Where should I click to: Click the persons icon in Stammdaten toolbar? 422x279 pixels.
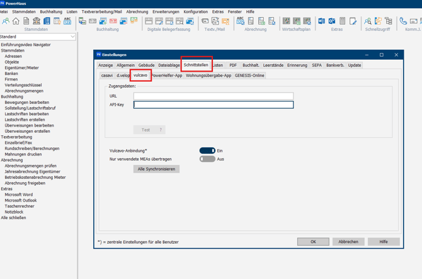pos(6,21)
